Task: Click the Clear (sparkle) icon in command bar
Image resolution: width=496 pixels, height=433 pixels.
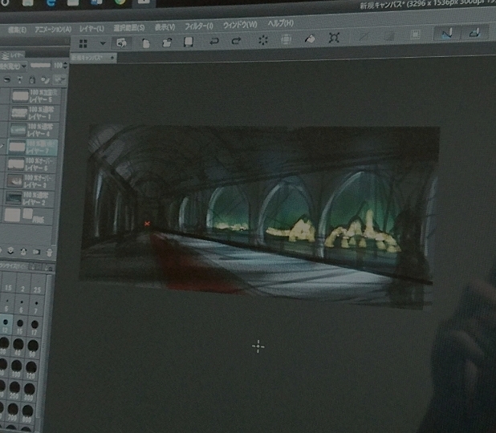Action: 262,40
